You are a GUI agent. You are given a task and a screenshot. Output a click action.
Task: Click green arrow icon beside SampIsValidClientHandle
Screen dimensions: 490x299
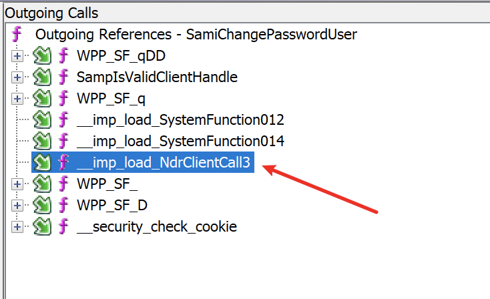tap(42, 77)
